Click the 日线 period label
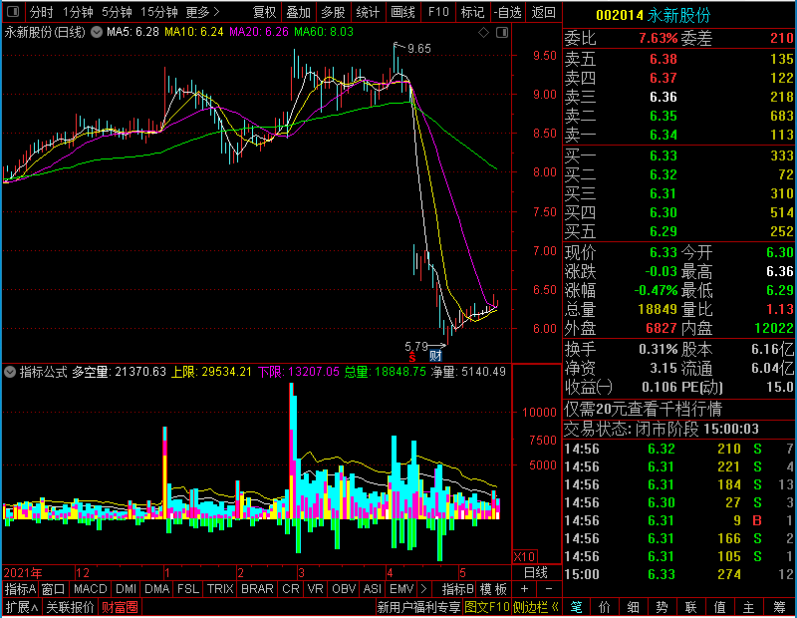This screenshot has width=797, height=618. 536,573
